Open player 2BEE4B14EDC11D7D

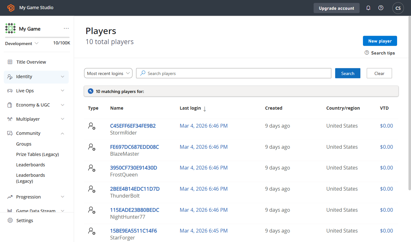click(x=135, y=189)
